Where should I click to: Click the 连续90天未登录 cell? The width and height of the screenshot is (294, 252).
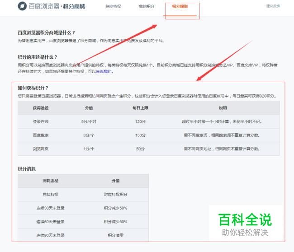50,235
